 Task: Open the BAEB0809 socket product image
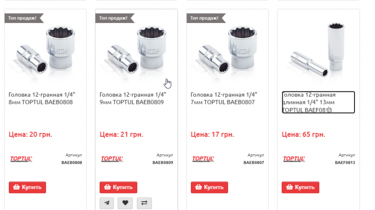[136, 50]
